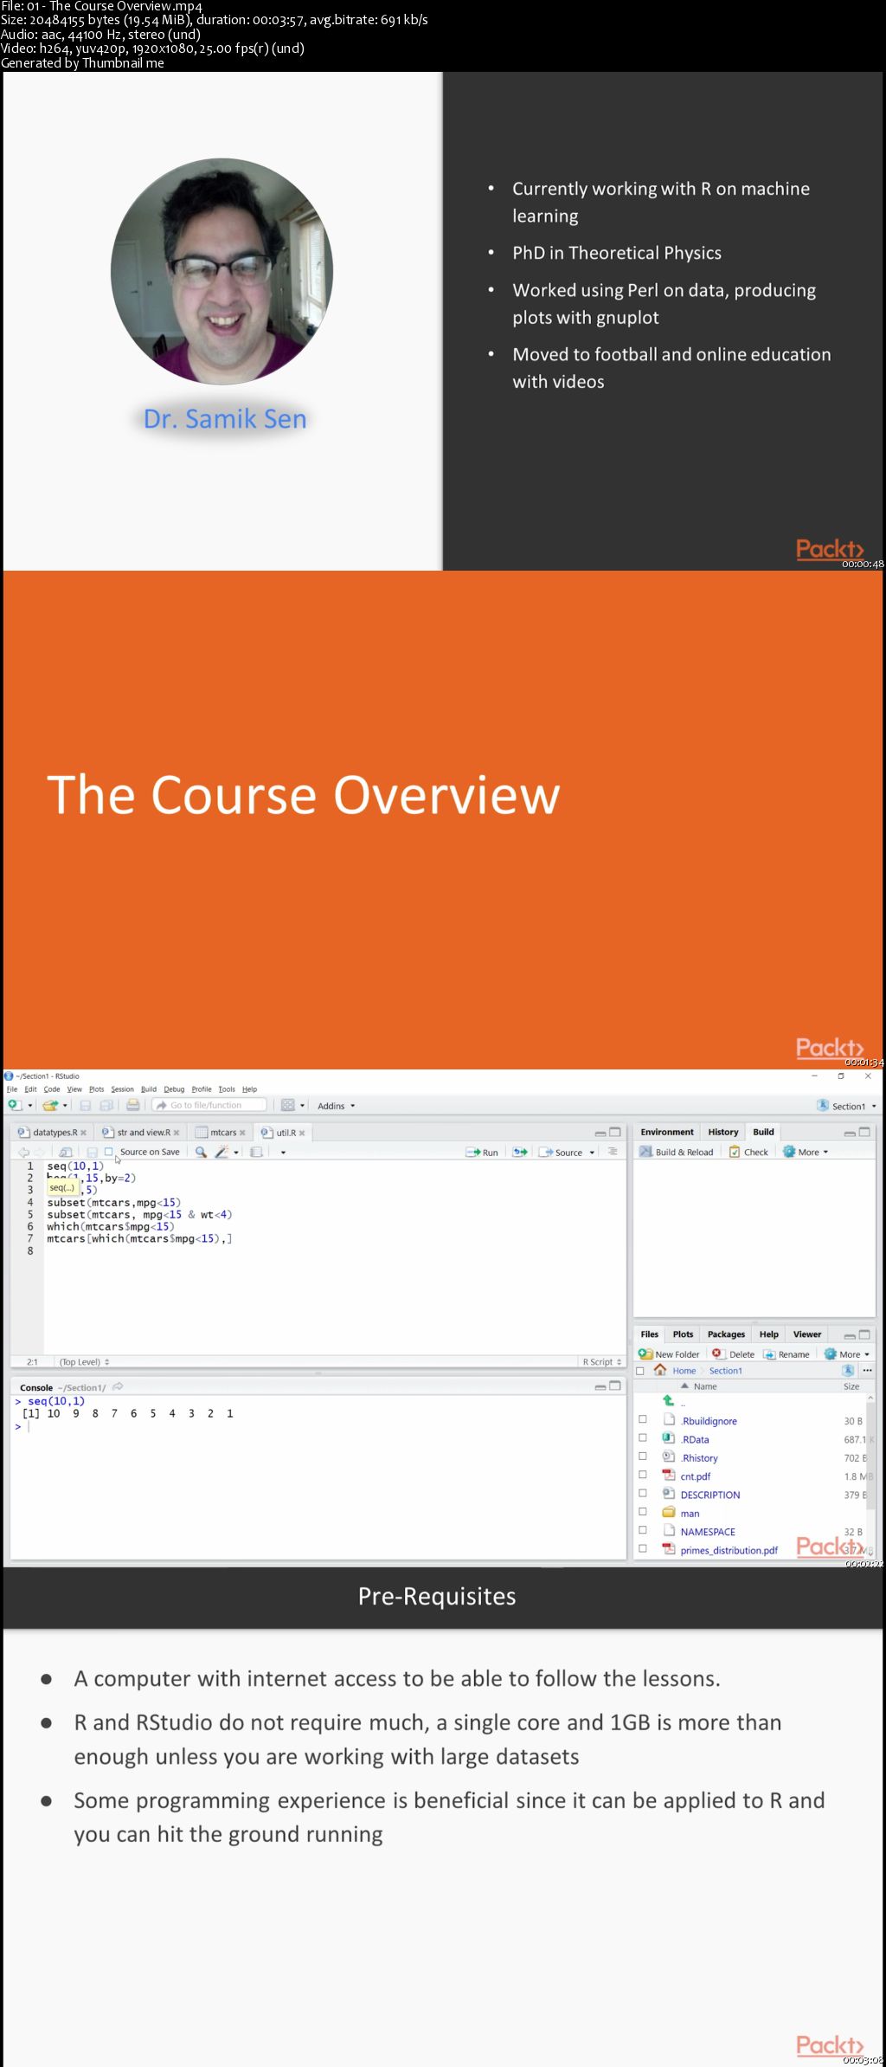
Task: Click the Build & Reload button
Action: pyautogui.click(x=677, y=1152)
